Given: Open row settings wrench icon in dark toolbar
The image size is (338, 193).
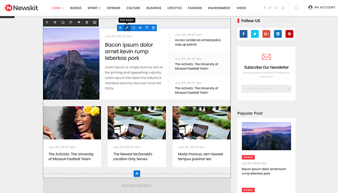Looking at the screenshot, I should click(55, 22).
